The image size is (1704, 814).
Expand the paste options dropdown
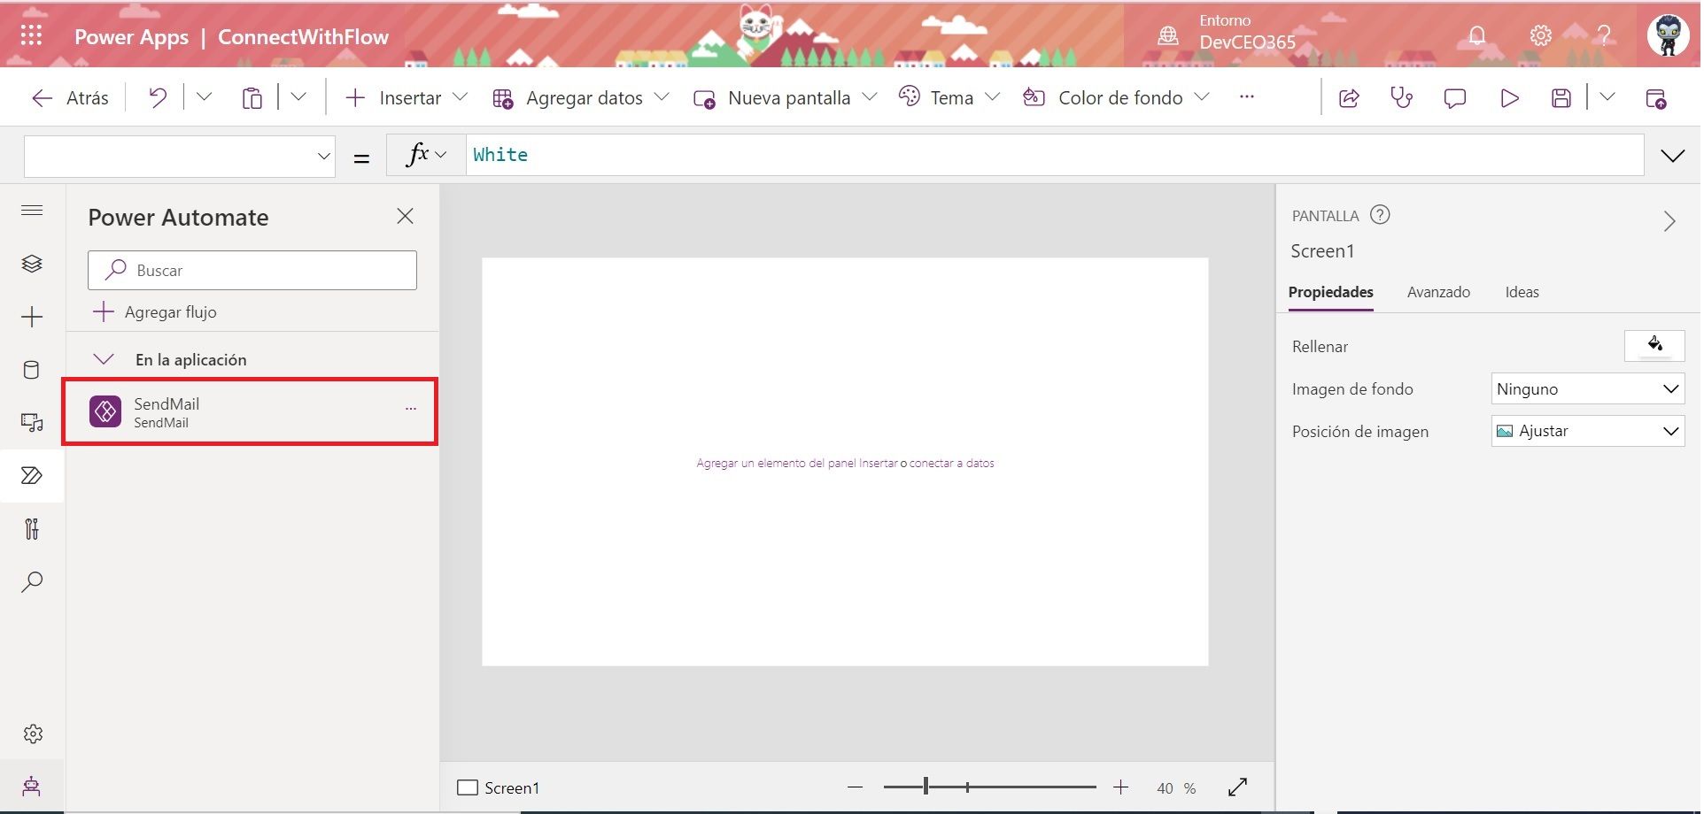pyautogui.click(x=298, y=96)
